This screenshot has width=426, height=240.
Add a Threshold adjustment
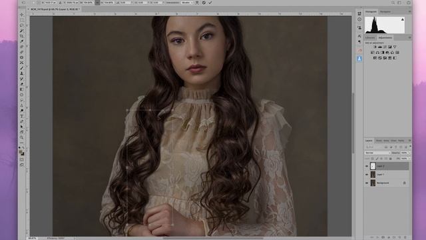[x=385, y=58]
